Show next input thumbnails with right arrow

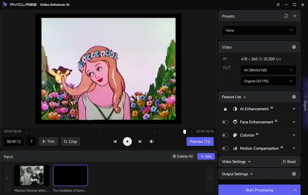pos(210,178)
